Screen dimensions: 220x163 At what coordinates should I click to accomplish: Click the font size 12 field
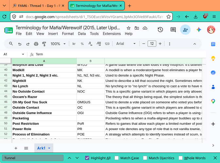(x=152, y=44)
